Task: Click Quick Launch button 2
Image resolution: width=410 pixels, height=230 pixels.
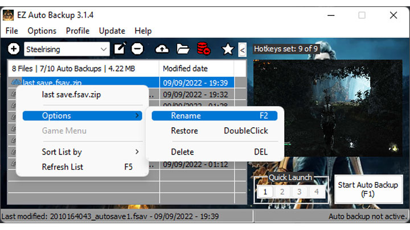Action: (282, 192)
